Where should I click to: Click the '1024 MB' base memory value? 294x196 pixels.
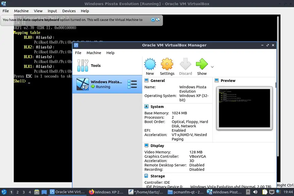point(179,113)
